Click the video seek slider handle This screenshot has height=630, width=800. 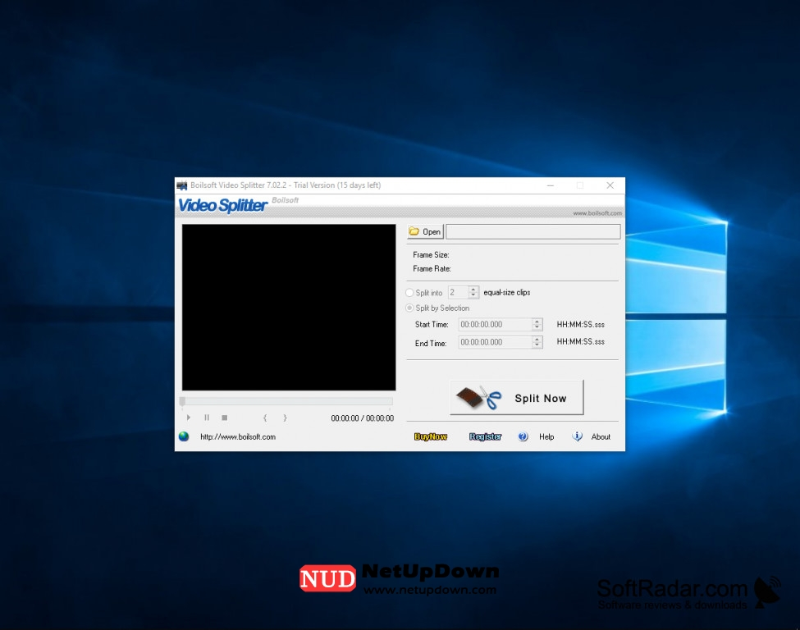click(x=182, y=401)
